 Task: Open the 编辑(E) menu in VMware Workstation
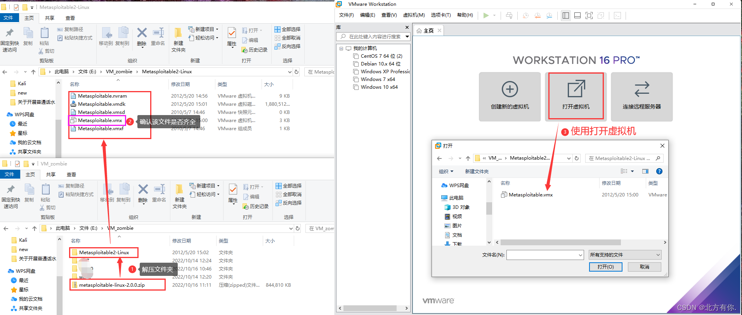tap(368, 15)
